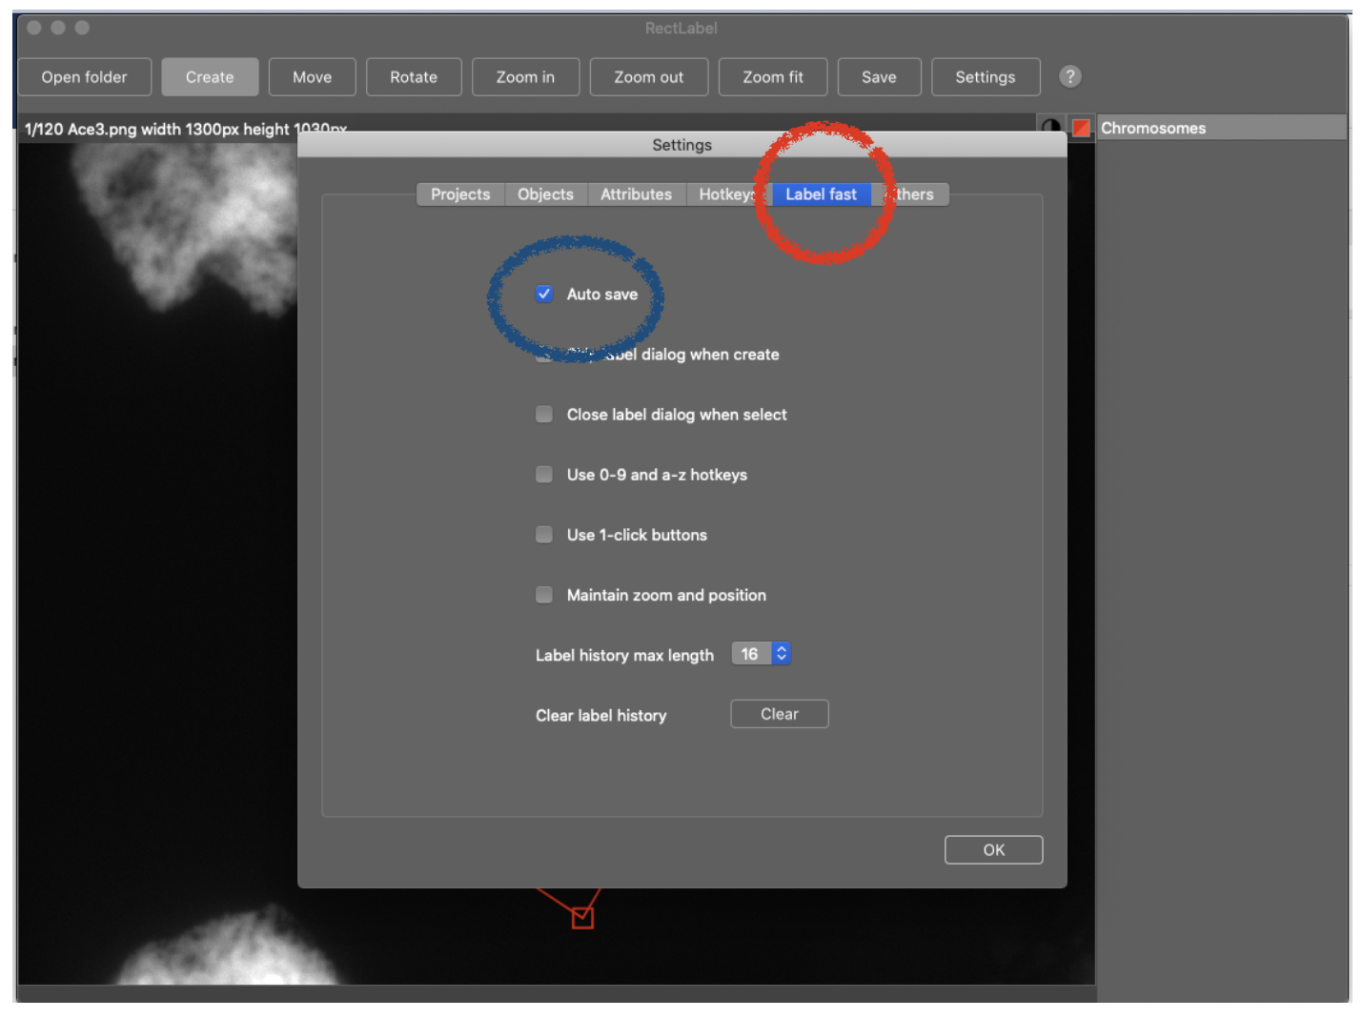This screenshot has width=1363, height=1018.
Task: Disable the Auto save checkbox
Action: pyautogui.click(x=544, y=294)
